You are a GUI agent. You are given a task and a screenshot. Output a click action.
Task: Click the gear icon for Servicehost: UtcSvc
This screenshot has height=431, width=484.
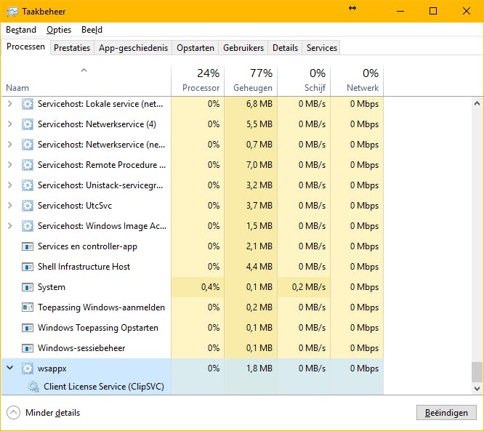(x=28, y=206)
